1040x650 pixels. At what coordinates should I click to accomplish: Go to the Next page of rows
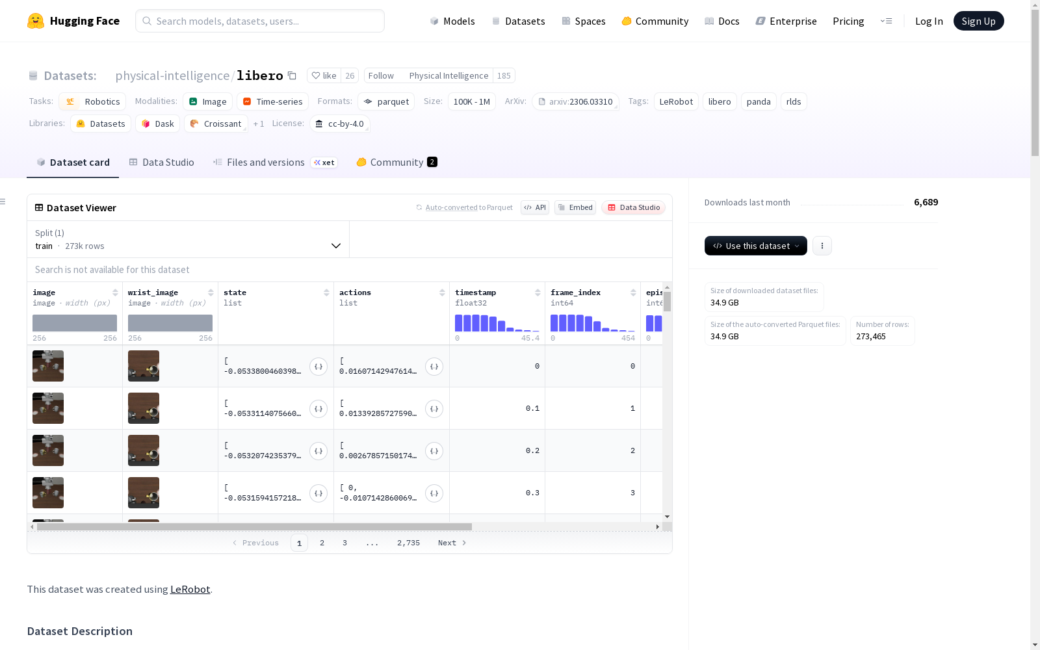(452, 543)
